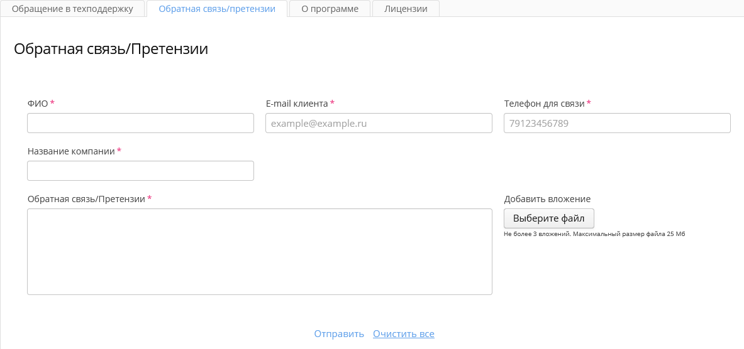Viewport: 744px width, 349px height.
Task: Click the attachment size limit hint text
Action: pos(594,234)
